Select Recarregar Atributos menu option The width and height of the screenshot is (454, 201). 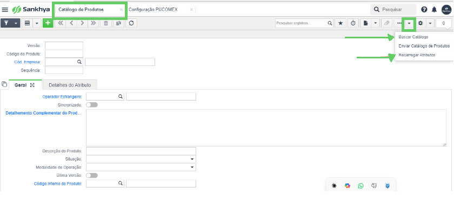417,55
